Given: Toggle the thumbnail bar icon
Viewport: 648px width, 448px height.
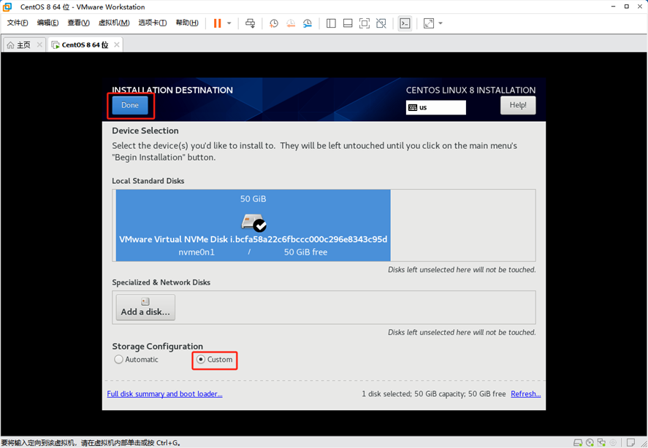Looking at the screenshot, I should pyautogui.click(x=348, y=23).
